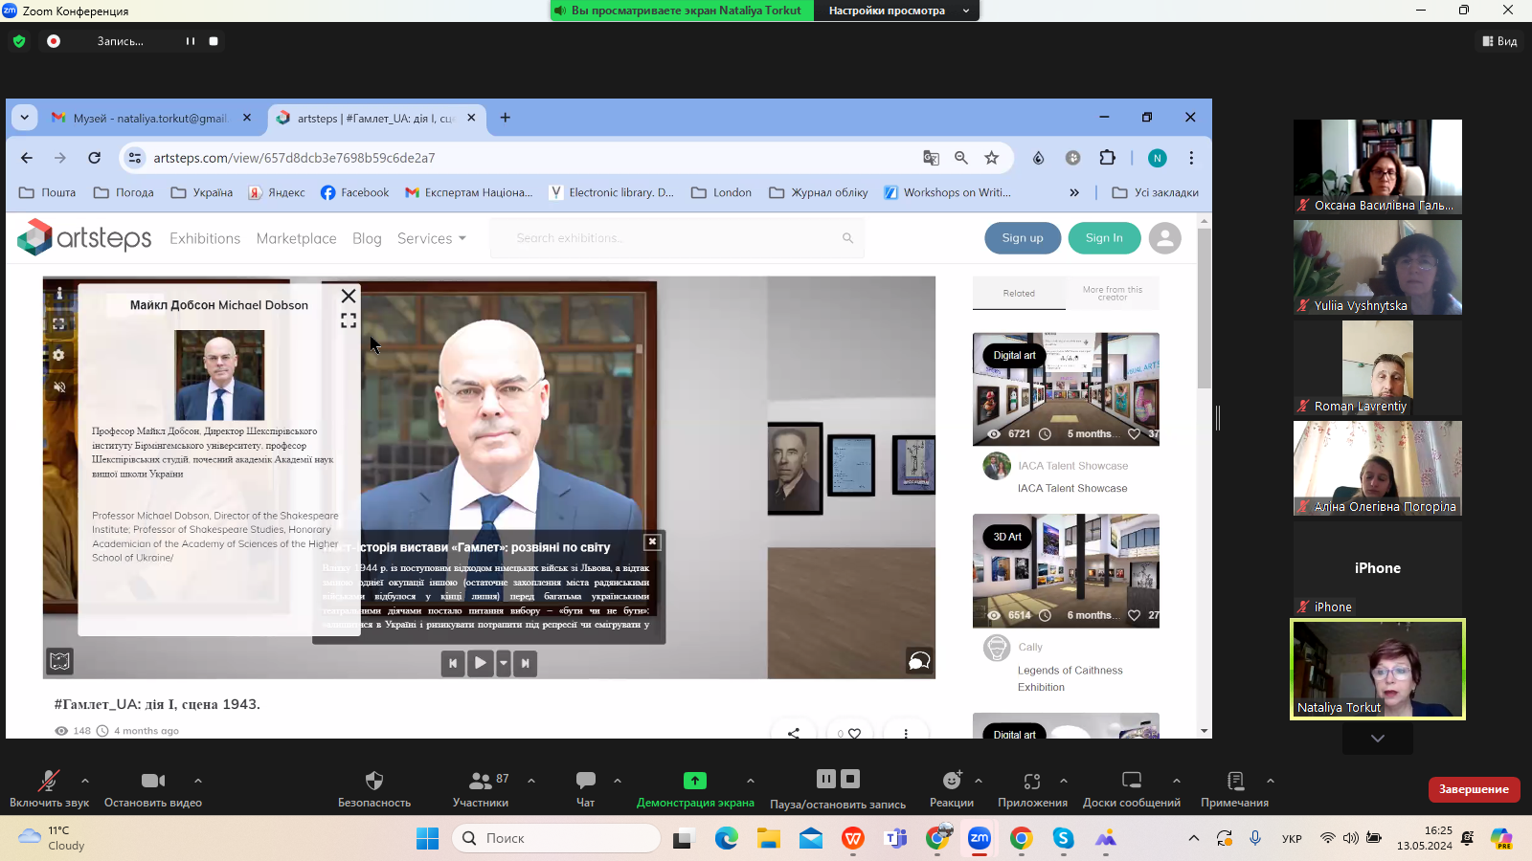This screenshot has width=1532, height=861.
Task: Open the Настройки просмотра dropdown
Action: click(896, 11)
